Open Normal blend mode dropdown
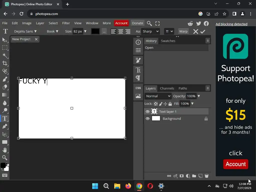Image resolution: width=256 pixels, height=192 pixels. [158, 96]
